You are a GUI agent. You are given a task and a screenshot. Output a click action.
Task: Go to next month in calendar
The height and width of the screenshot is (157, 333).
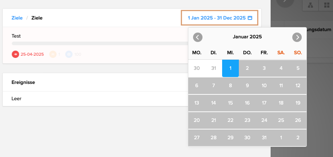pos(297,37)
